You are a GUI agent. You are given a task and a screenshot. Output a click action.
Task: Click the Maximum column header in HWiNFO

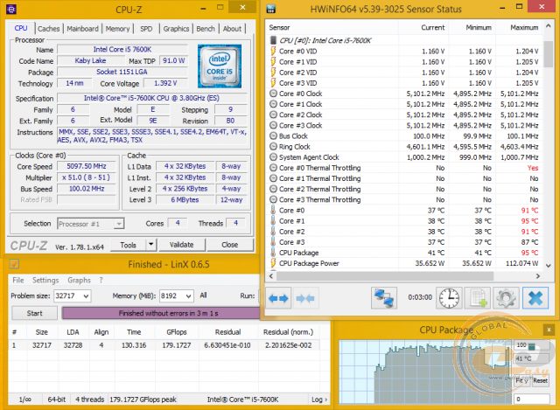point(519,27)
